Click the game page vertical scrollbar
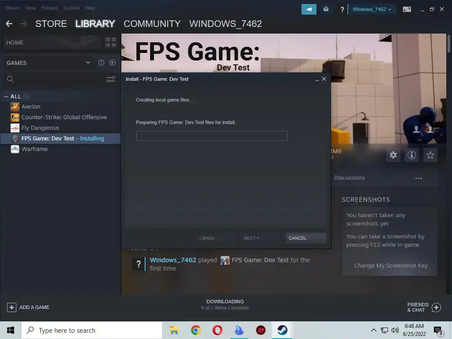 (448, 43)
